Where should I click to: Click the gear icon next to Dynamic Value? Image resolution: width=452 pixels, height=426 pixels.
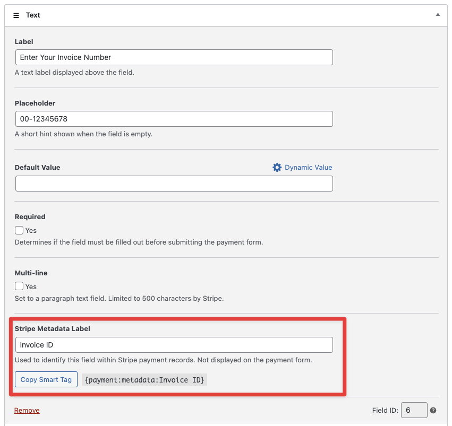click(277, 168)
